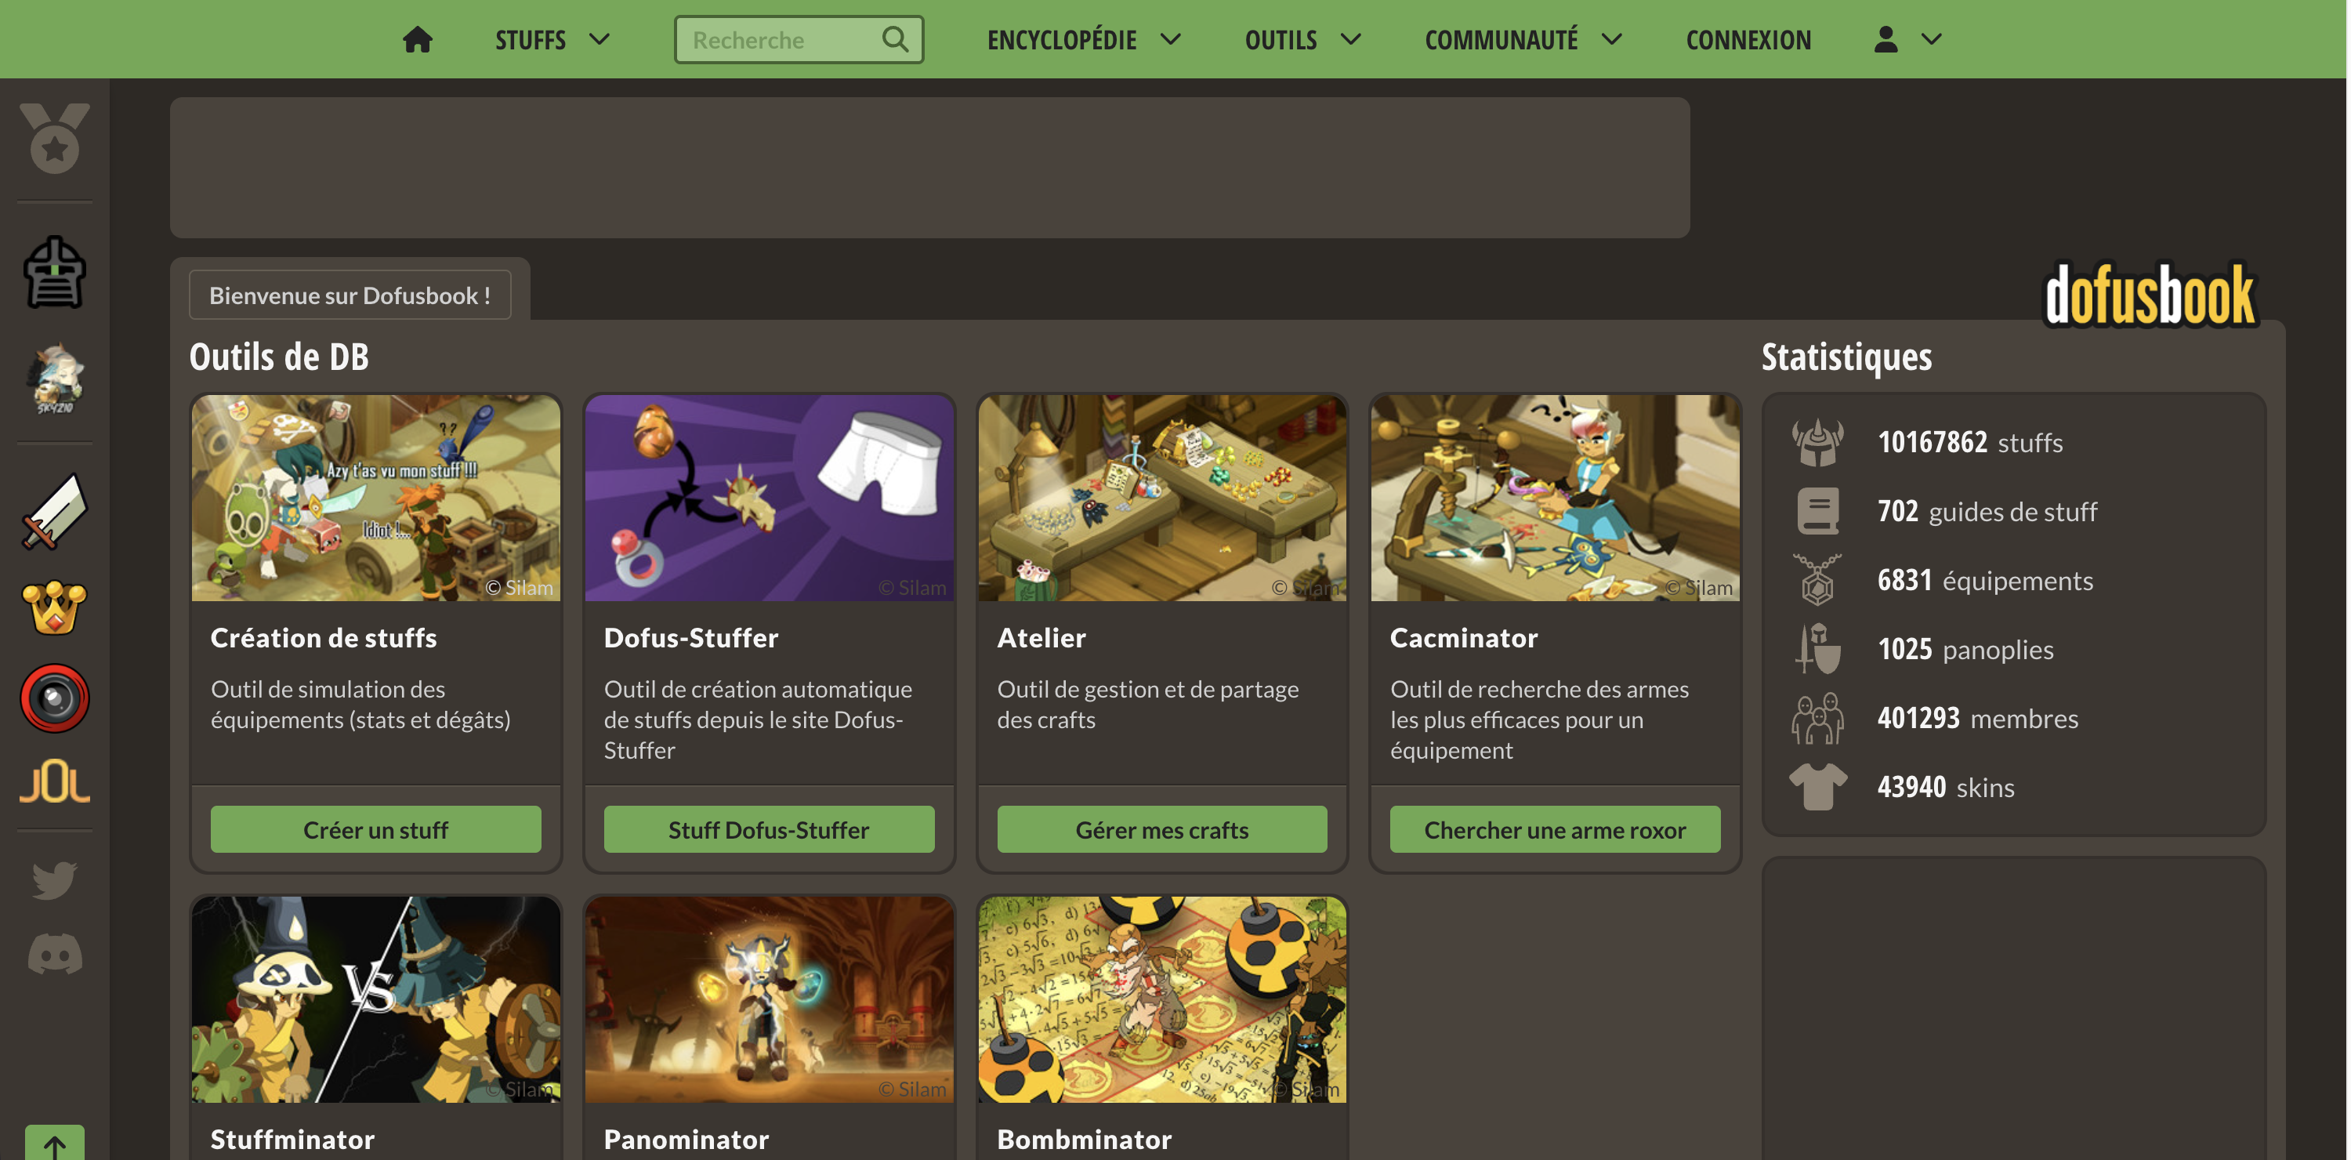Click the CONNEXION menu item
The width and height of the screenshot is (2351, 1160).
coord(1748,39)
